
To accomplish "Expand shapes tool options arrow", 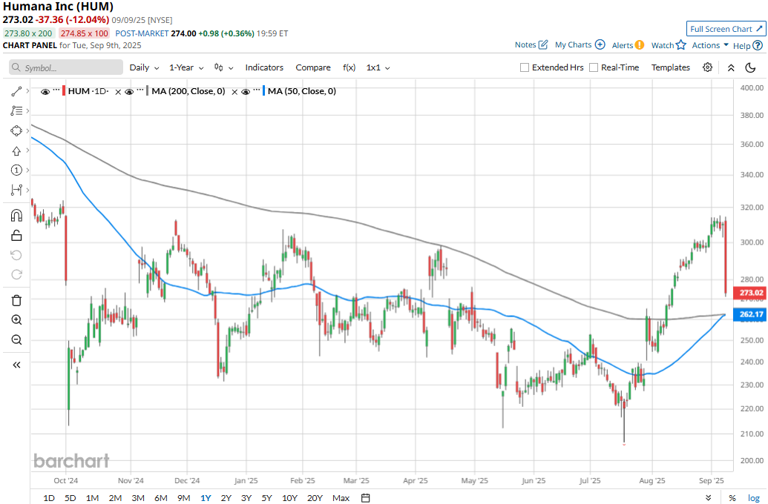I will [27, 130].
